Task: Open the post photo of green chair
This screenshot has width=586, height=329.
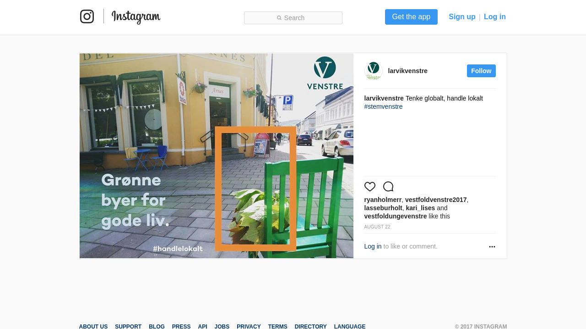Action: [x=217, y=156]
